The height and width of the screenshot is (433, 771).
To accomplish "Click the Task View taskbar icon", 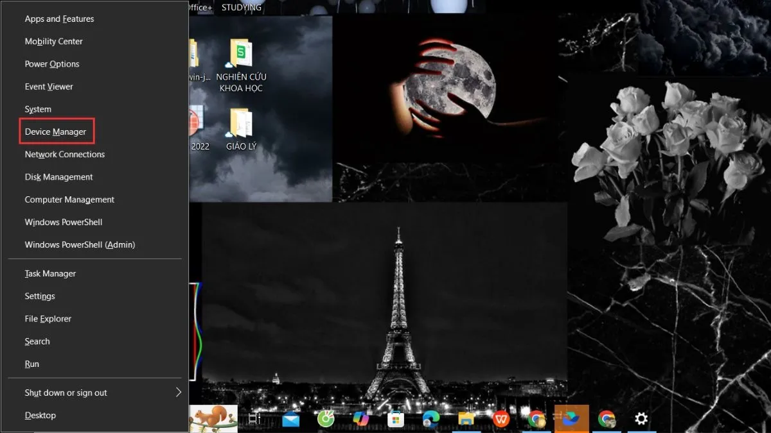I will pos(254,418).
